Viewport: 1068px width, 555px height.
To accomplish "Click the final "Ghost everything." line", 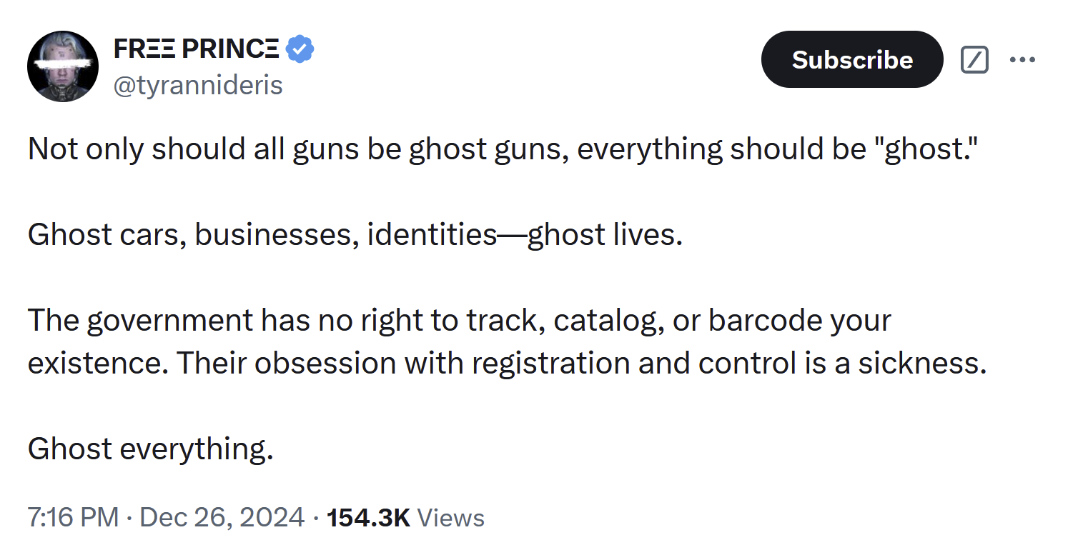I will click(151, 449).
